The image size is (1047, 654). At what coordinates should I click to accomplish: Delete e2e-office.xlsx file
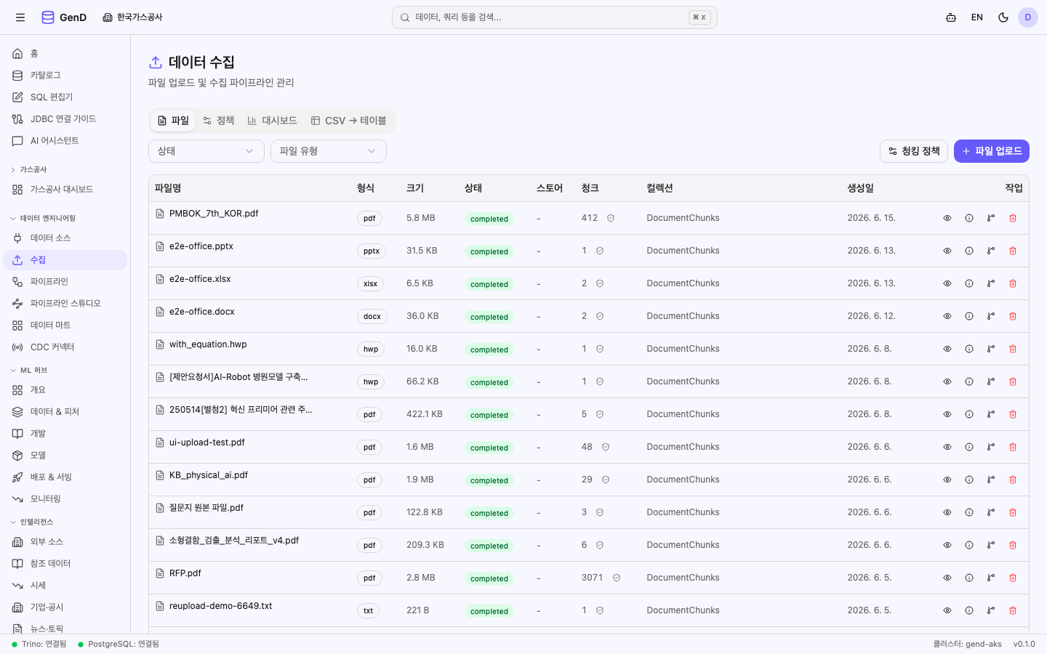click(1013, 283)
